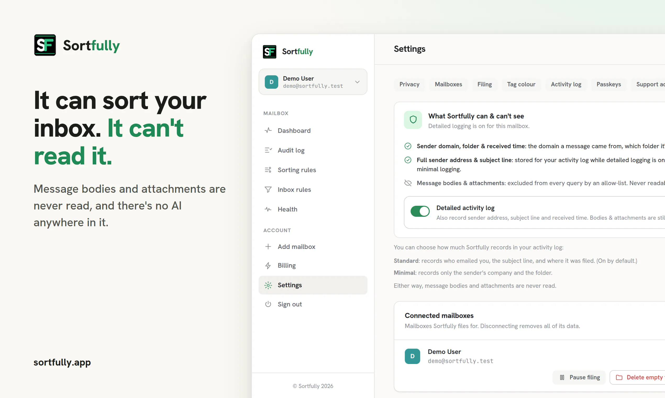Click the Settings gear icon
Image resolution: width=665 pixels, height=398 pixels.
268,285
